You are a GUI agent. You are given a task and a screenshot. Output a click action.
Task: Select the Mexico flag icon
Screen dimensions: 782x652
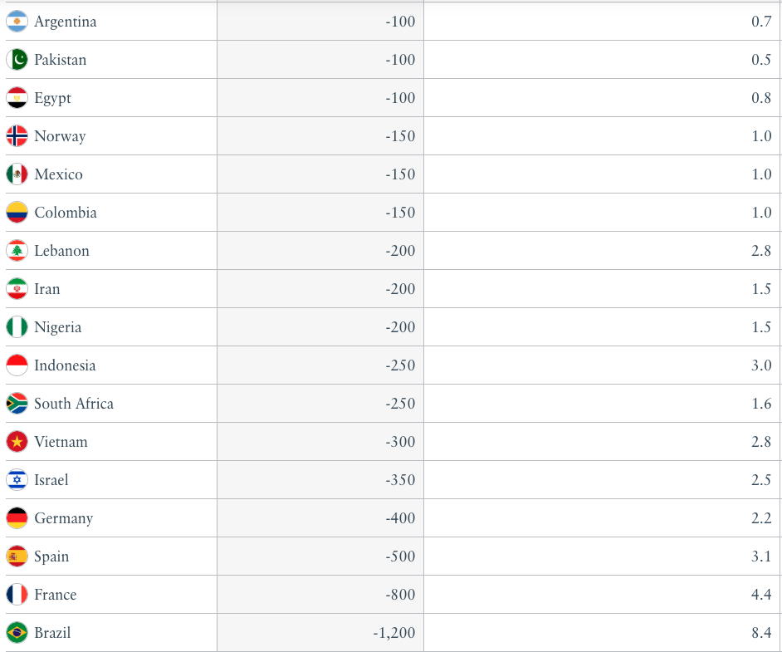tap(17, 174)
